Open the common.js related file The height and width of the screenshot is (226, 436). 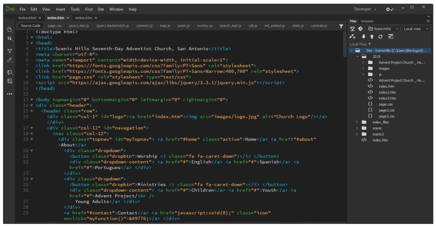tap(144, 26)
